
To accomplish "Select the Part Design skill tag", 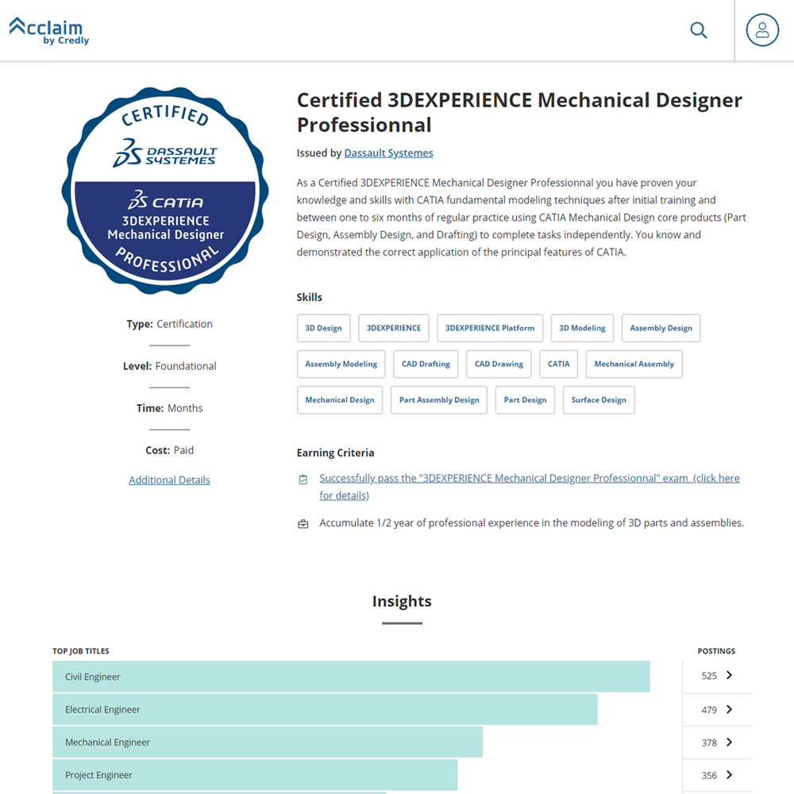I will pyautogui.click(x=525, y=400).
